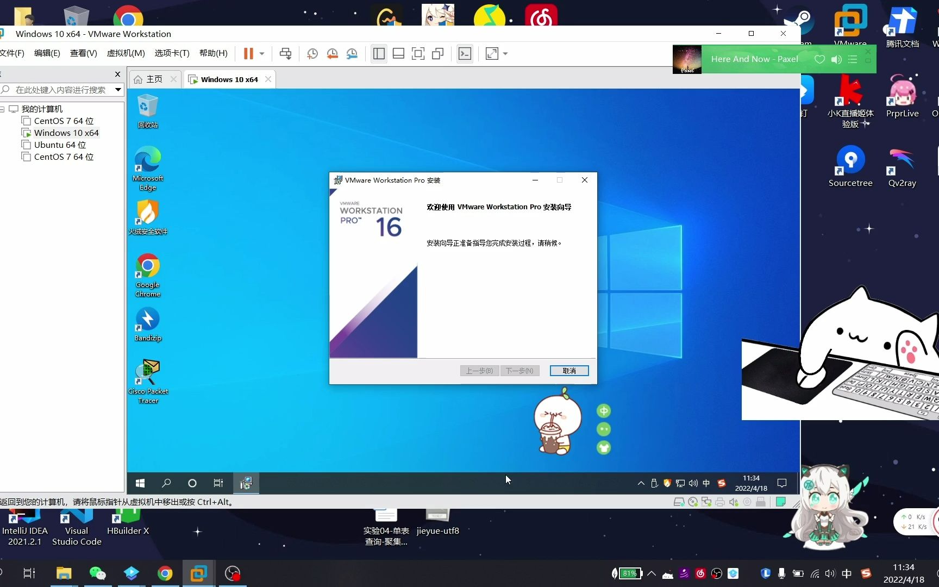Screen dimensions: 939x587
Task: Click the 火绒安全软件 desktop icon
Action: click(x=148, y=217)
